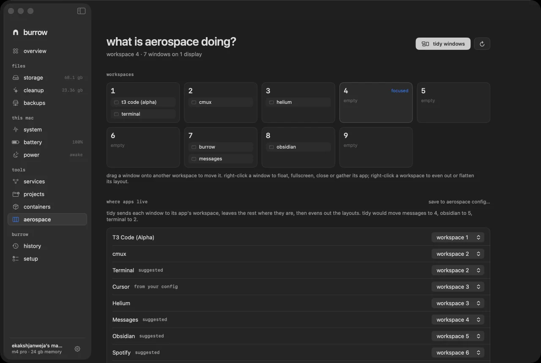Click the projects folder icon

[16, 194]
